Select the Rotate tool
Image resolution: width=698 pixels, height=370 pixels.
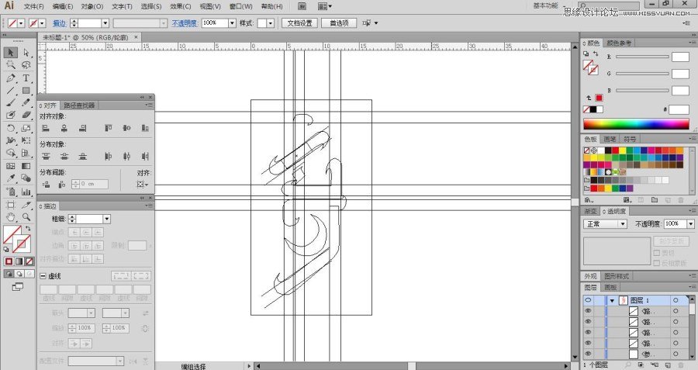[x=11, y=128]
